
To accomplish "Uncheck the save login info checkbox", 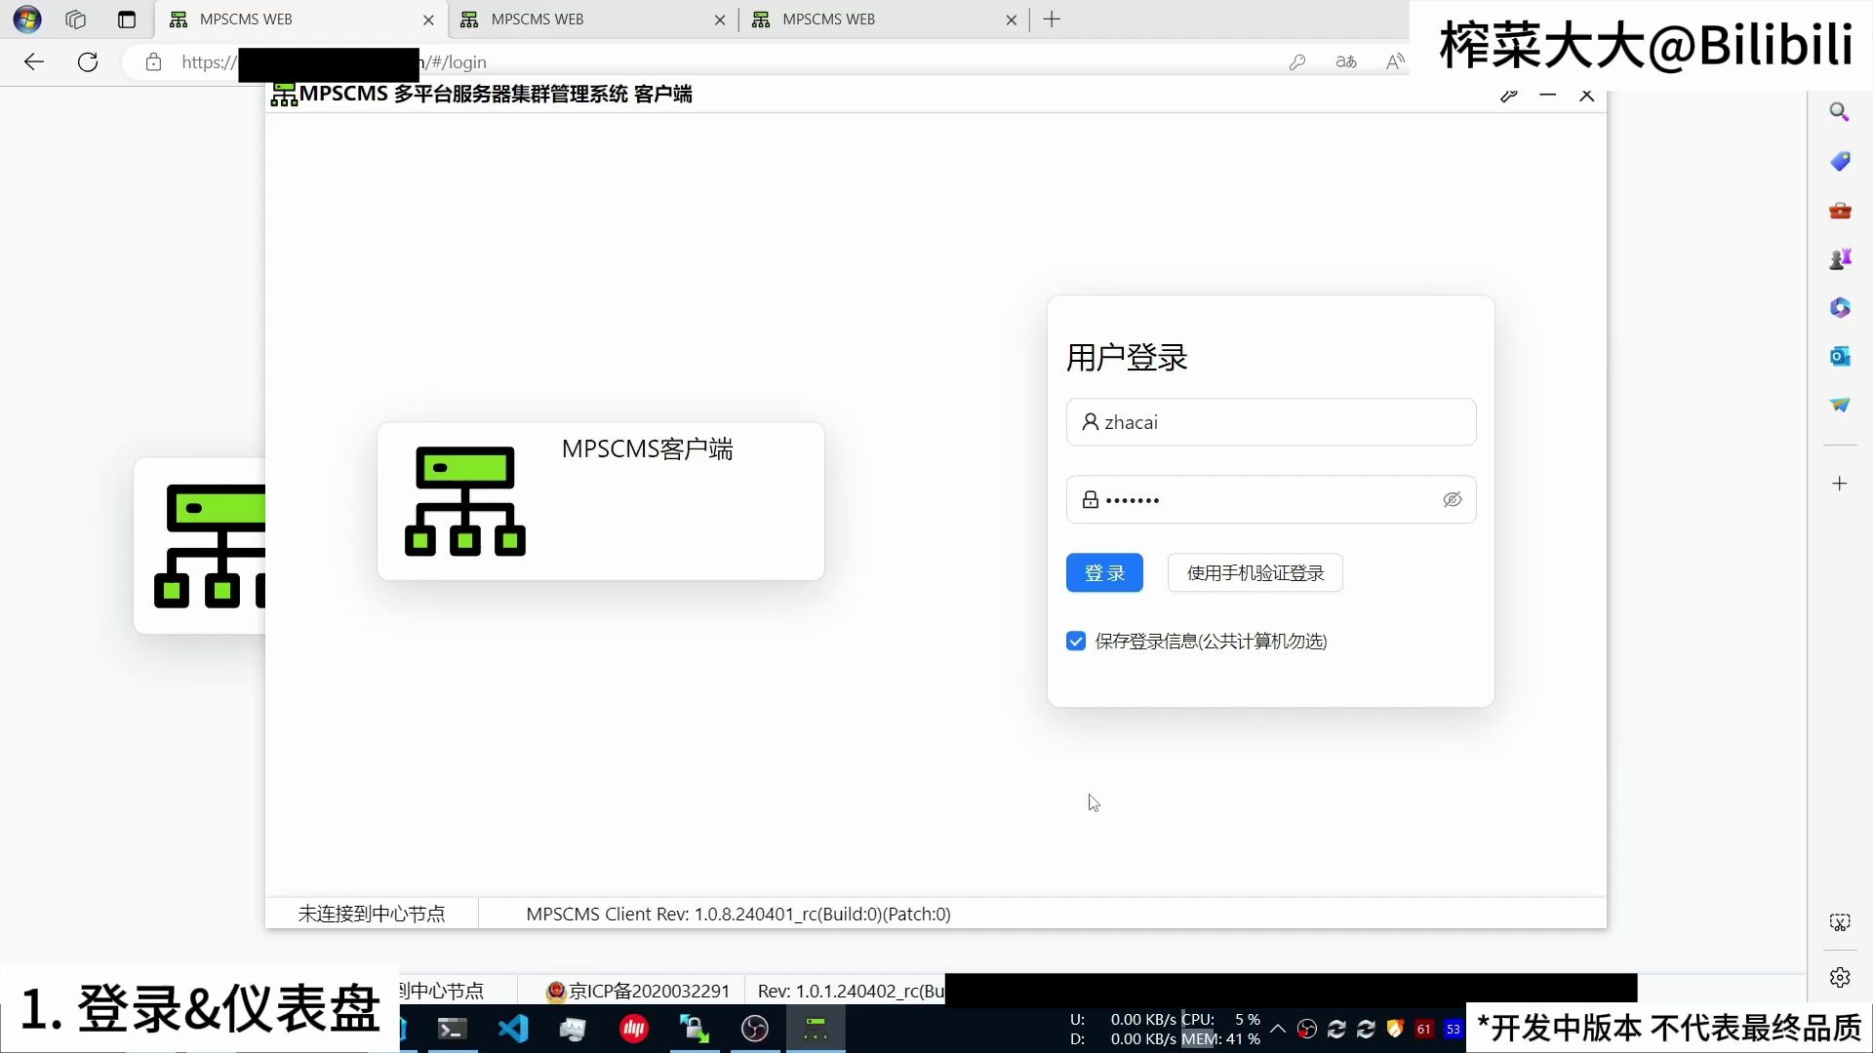I will point(1076,642).
